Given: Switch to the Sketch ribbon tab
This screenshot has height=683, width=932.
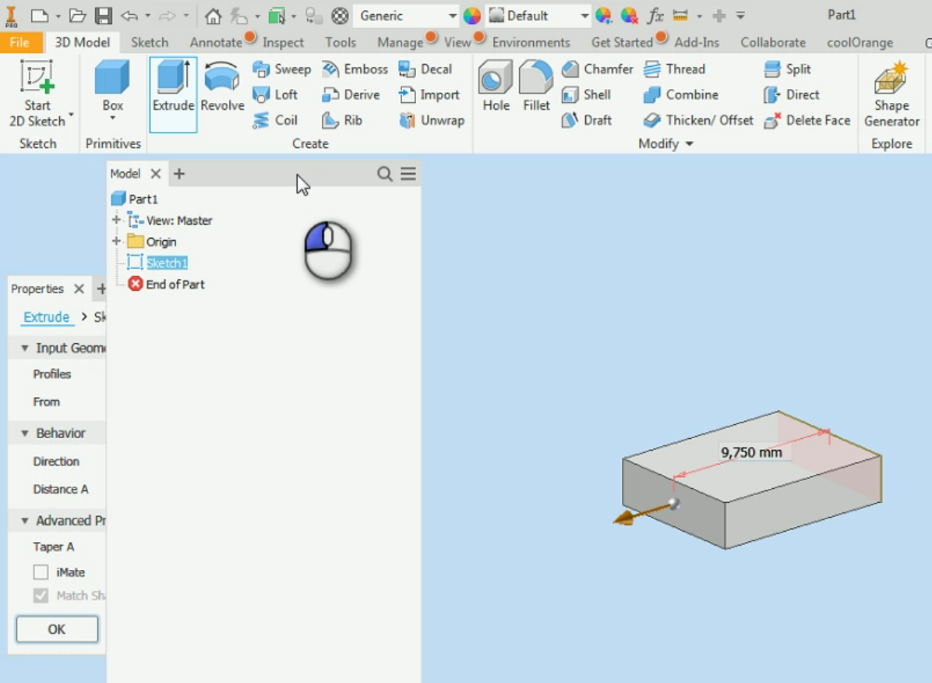Looking at the screenshot, I should pyautogui.click(x=150, y=42).
